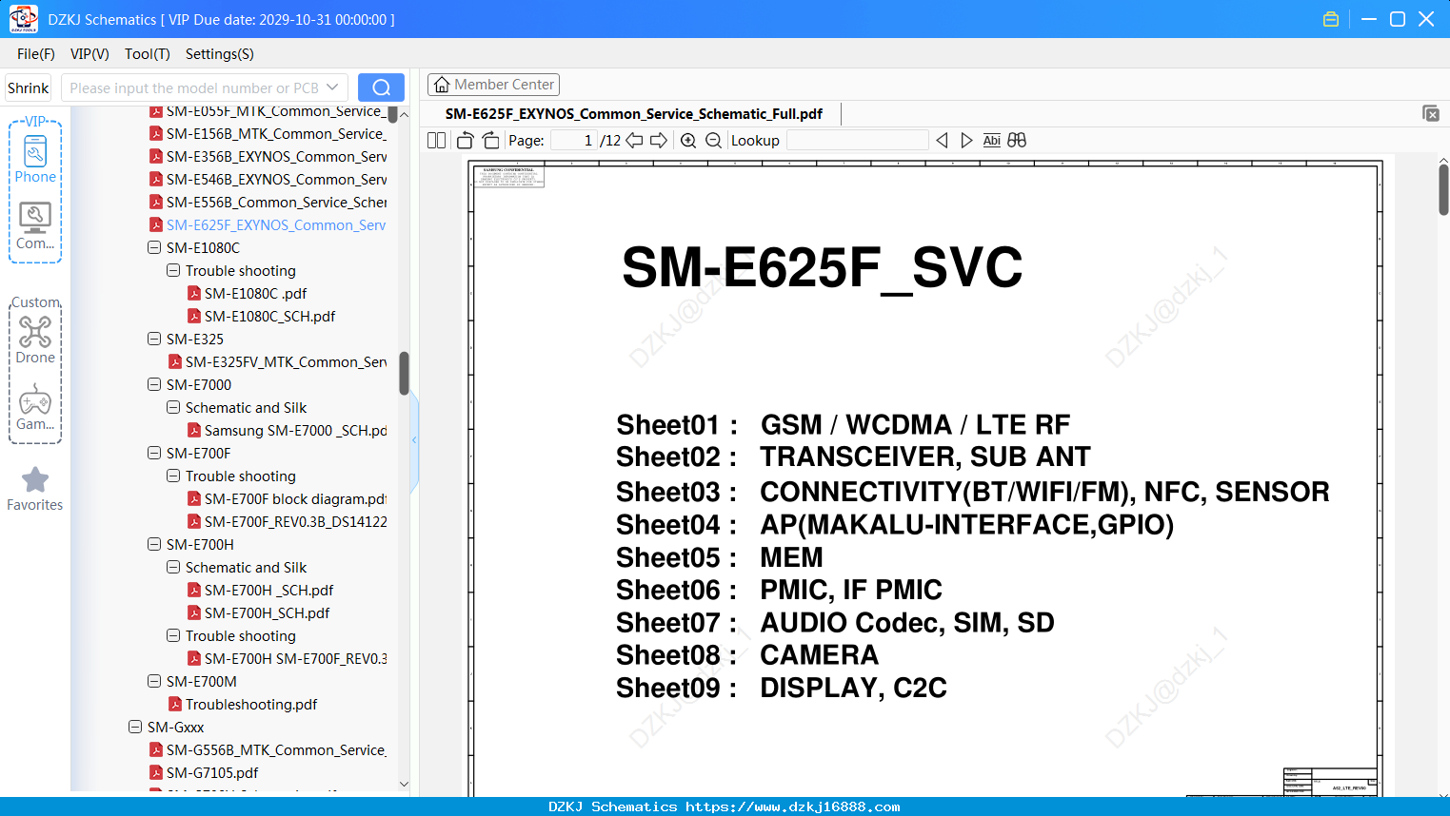The height and width of the screenshot is (816, 1450).
Task: Collapse the SM-Gxxx node
Action: pos(135,728)
